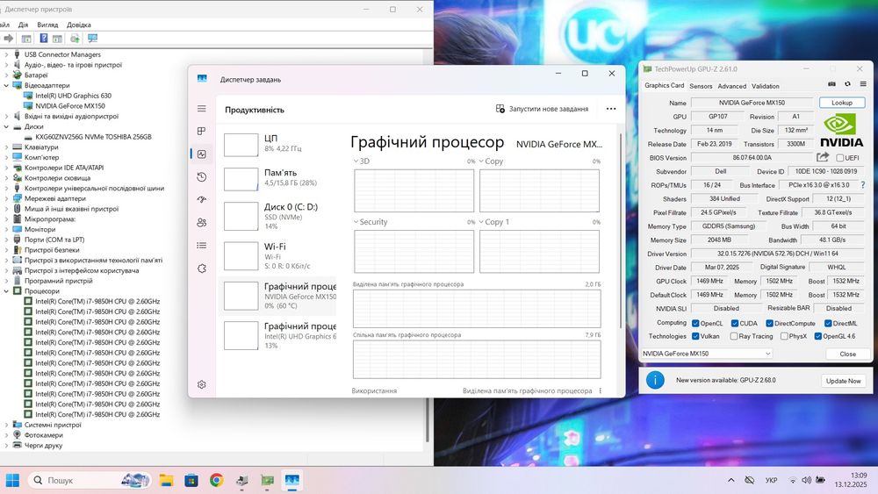Open the Довідка menu in Device Manager
878x494 pixels.
[79, 25]
